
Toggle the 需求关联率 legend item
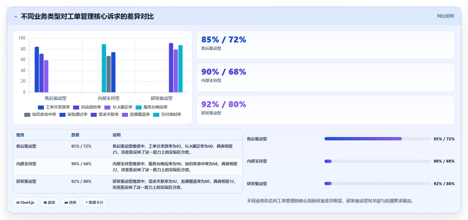click(x=105, y=114)
